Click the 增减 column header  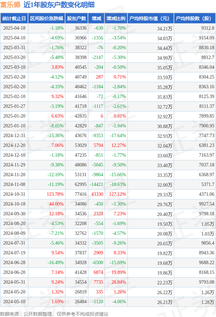coord(96,19)
